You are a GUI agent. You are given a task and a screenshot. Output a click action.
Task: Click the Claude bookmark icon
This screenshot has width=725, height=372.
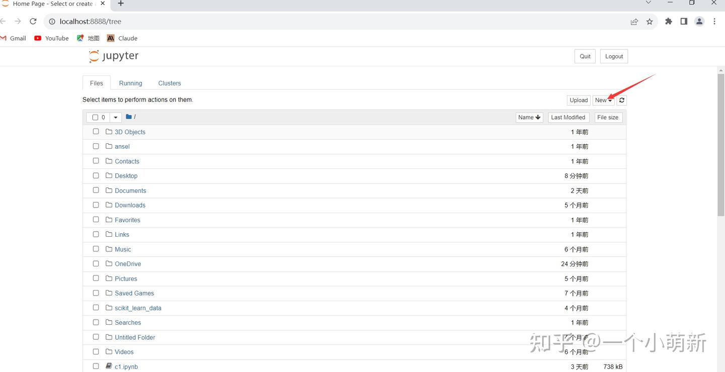(110, 38)
